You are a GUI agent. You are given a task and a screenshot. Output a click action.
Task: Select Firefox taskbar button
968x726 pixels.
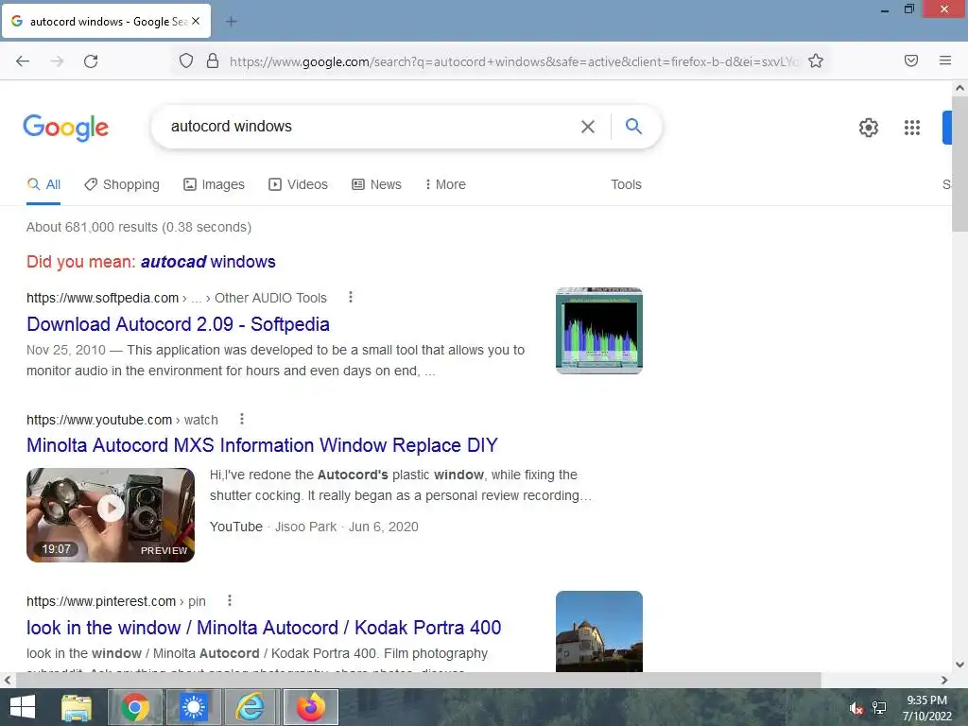310,707
